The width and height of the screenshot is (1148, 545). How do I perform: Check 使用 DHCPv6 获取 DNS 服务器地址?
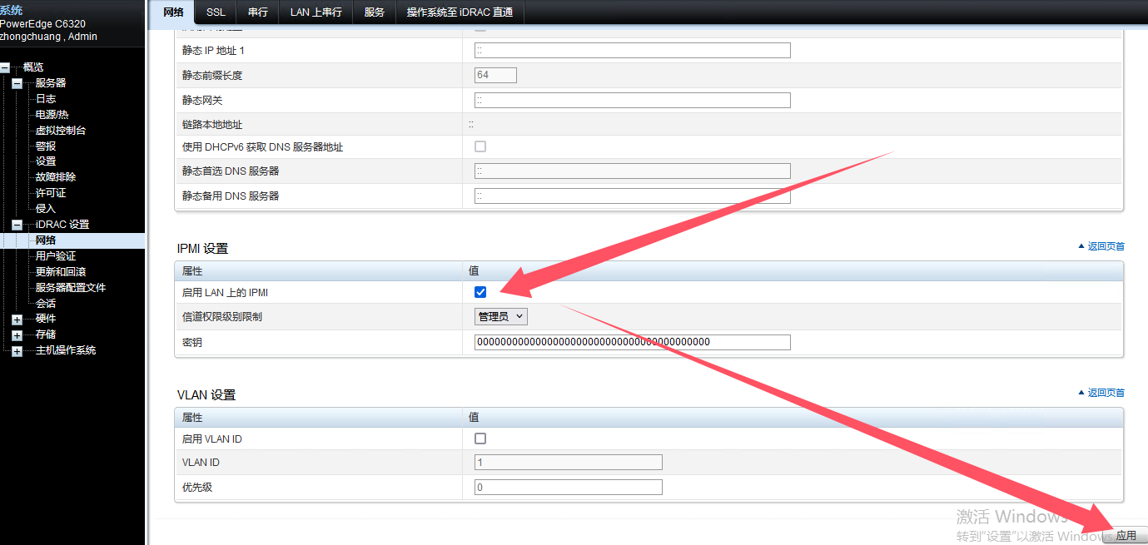pos(480,146)
